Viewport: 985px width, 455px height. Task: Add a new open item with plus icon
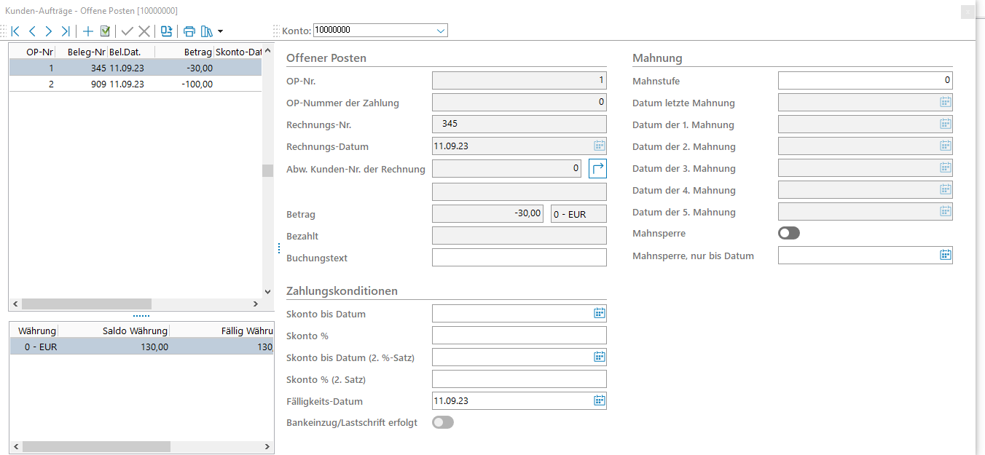coord(88,31)
